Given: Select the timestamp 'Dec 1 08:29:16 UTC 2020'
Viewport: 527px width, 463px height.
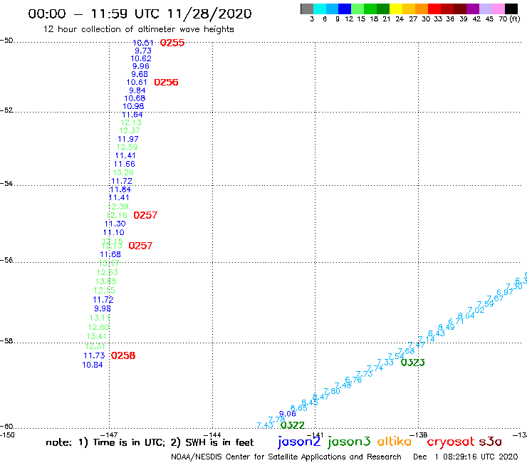Looking at the screenshot, I should pos(466,457).
